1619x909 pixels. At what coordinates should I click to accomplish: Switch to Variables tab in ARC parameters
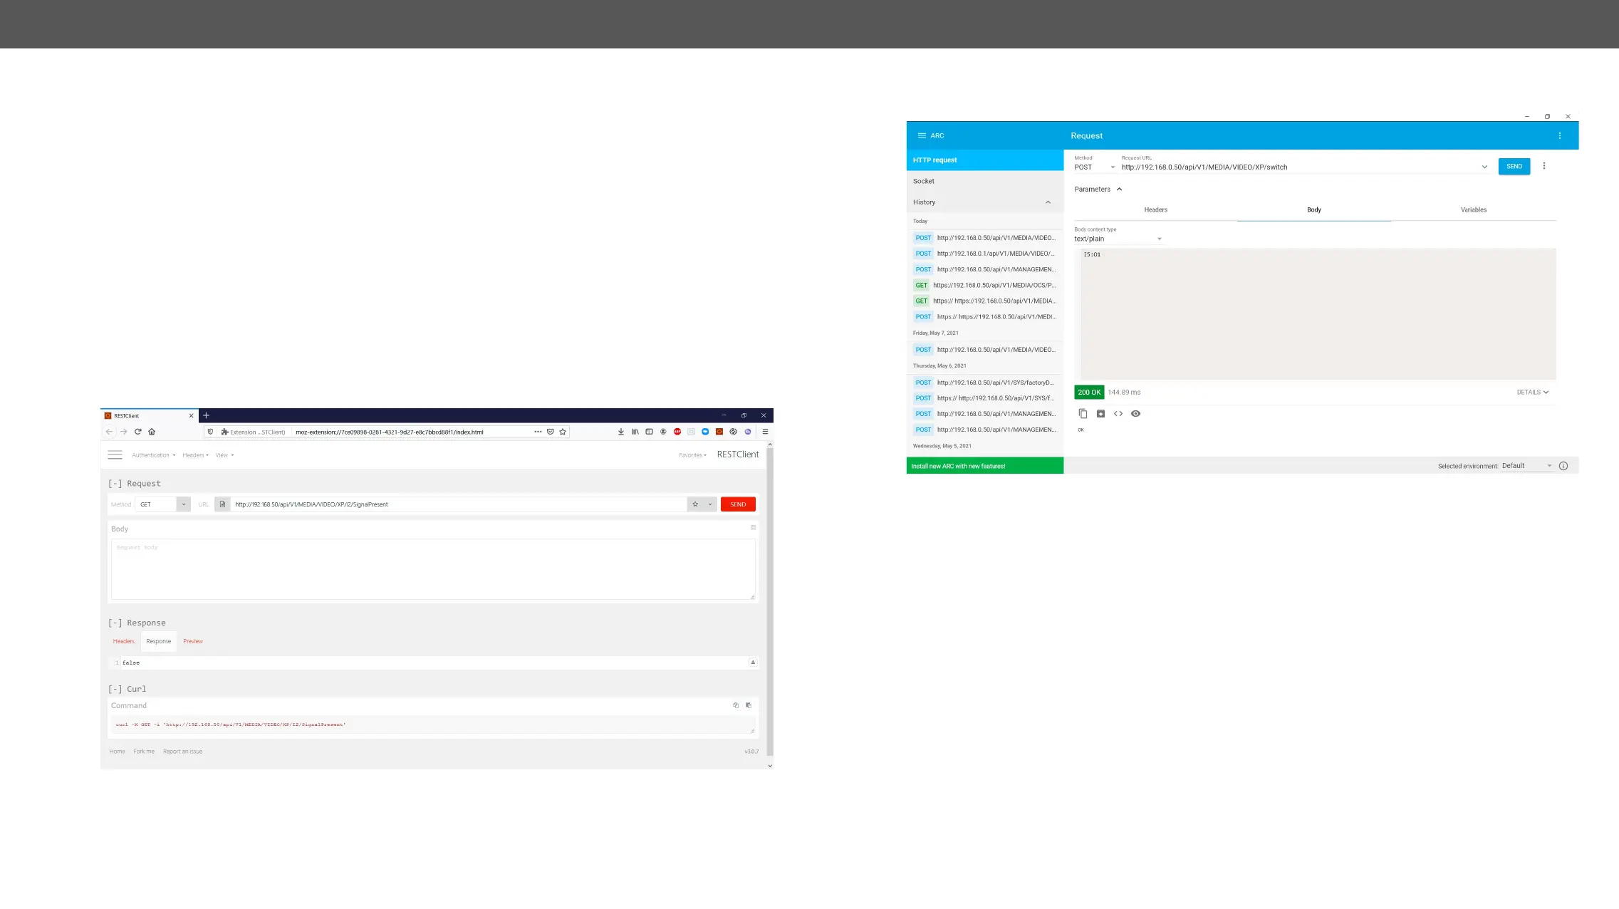[x=1474, y=210]
